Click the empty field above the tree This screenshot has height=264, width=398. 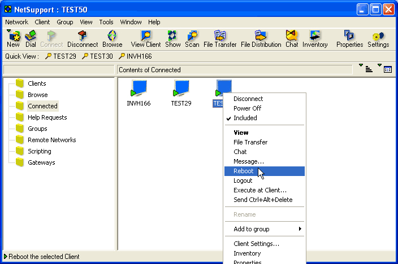click(59, 70)
